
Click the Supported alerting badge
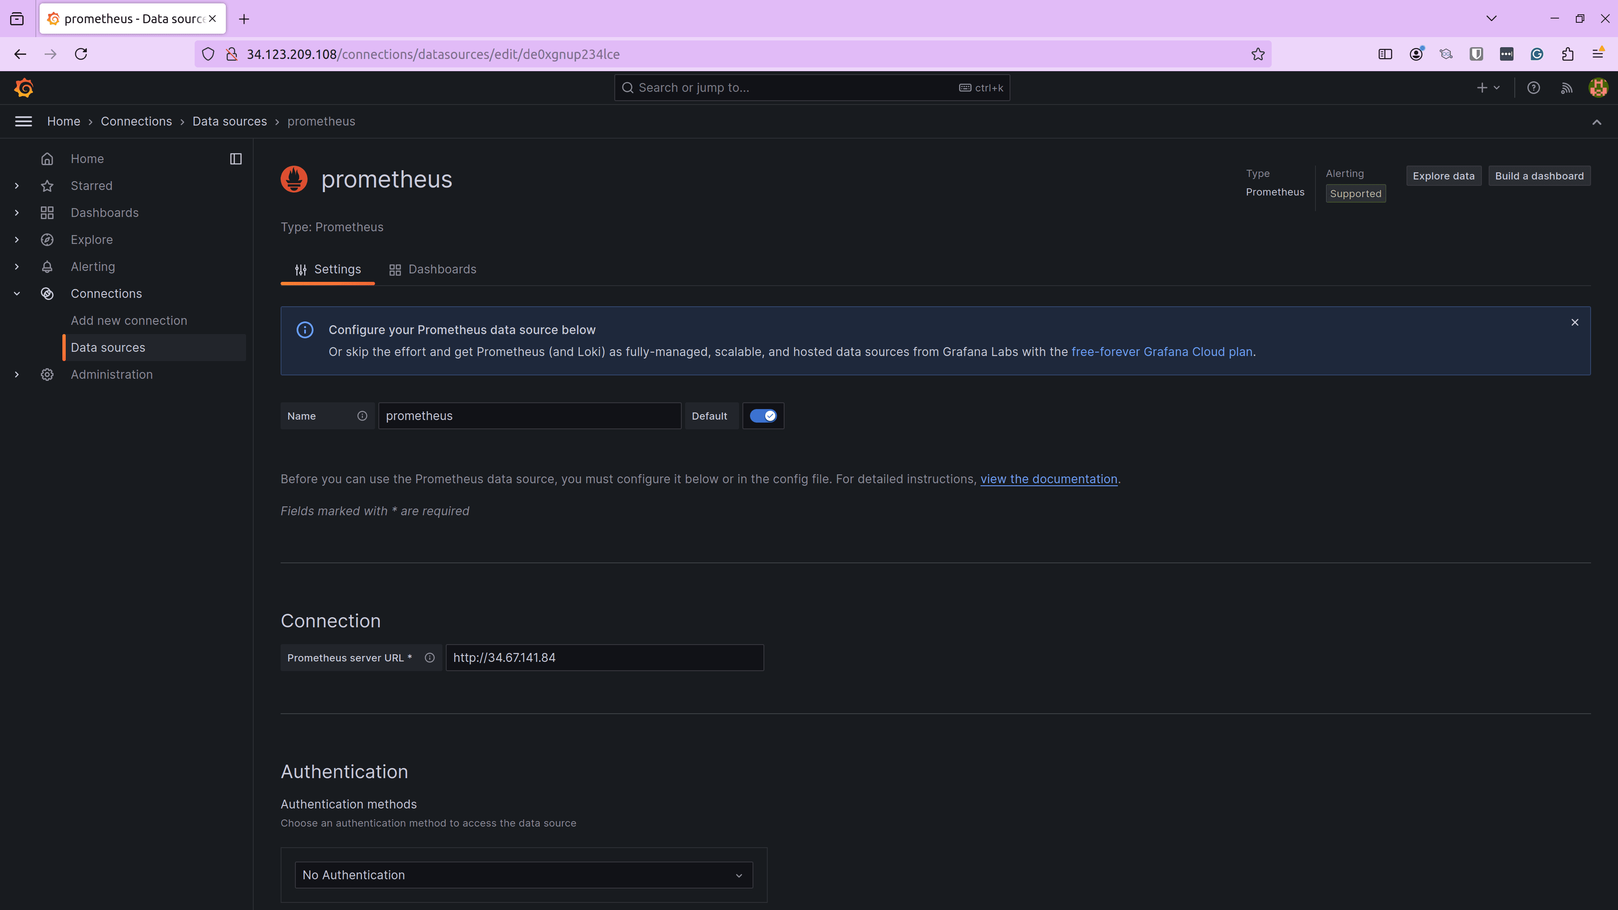(1355, 193)
